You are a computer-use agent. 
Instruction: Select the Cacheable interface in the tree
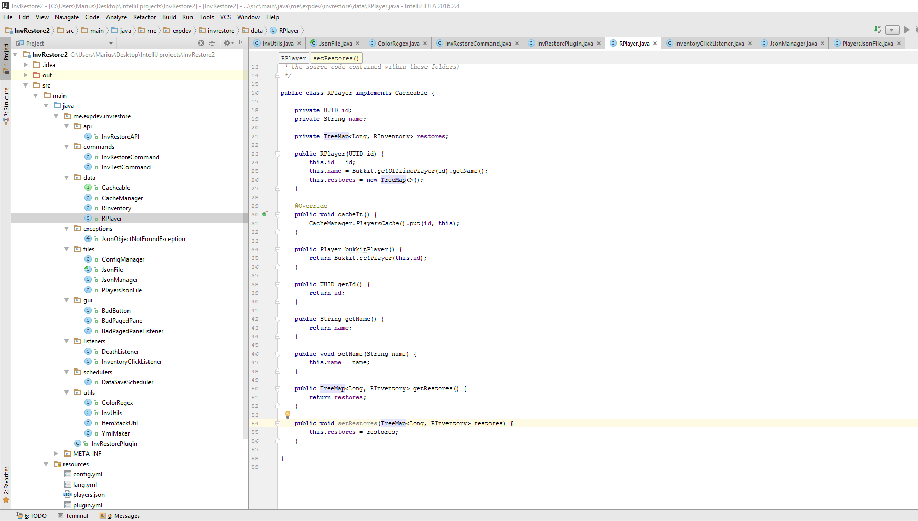coord(116,187)
